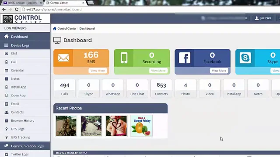Focus the browser address bar
This screenshot has height=157, width=280.
[x=150, y=10]
